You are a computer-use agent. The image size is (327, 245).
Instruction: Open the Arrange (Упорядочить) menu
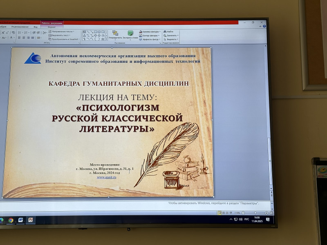click(115, 35)
